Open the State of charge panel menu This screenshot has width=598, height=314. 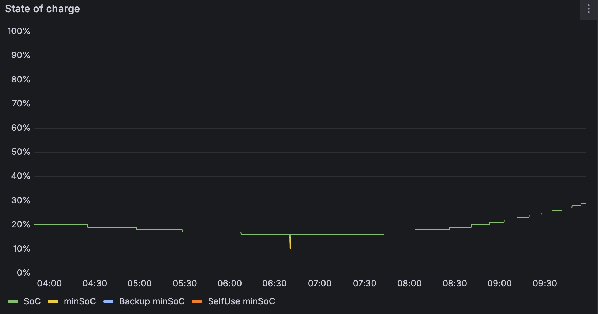point(589,9)
